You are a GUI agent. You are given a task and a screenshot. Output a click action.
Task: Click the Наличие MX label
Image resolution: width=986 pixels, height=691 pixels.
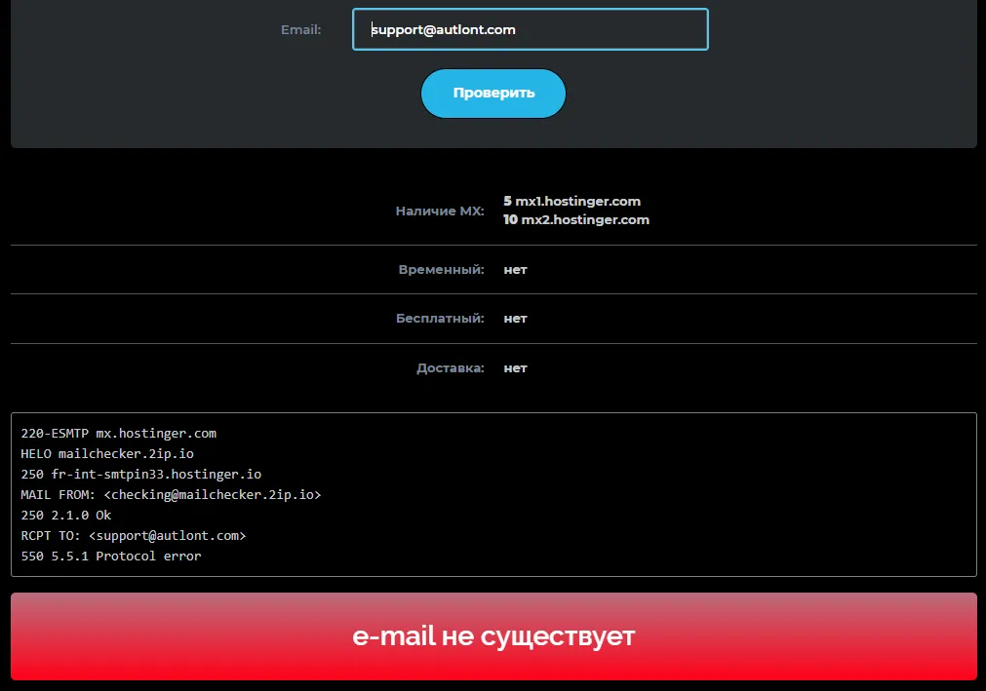(440, 211)
